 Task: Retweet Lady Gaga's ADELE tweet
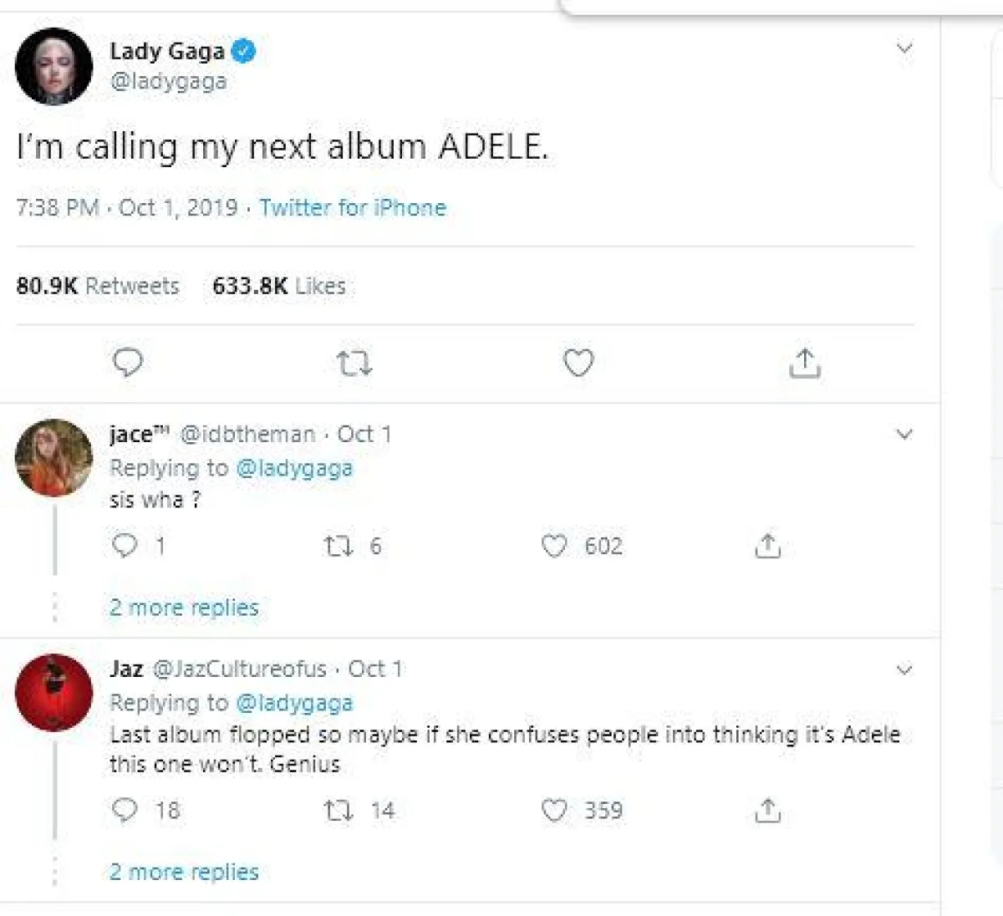[354, 364]
